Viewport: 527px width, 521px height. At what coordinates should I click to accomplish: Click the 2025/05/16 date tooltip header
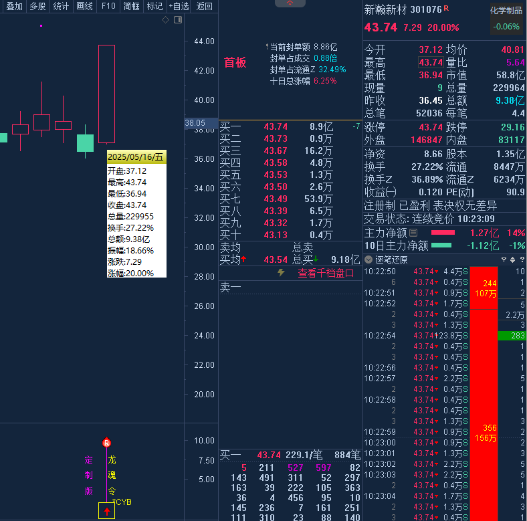(x=136, y=157)
